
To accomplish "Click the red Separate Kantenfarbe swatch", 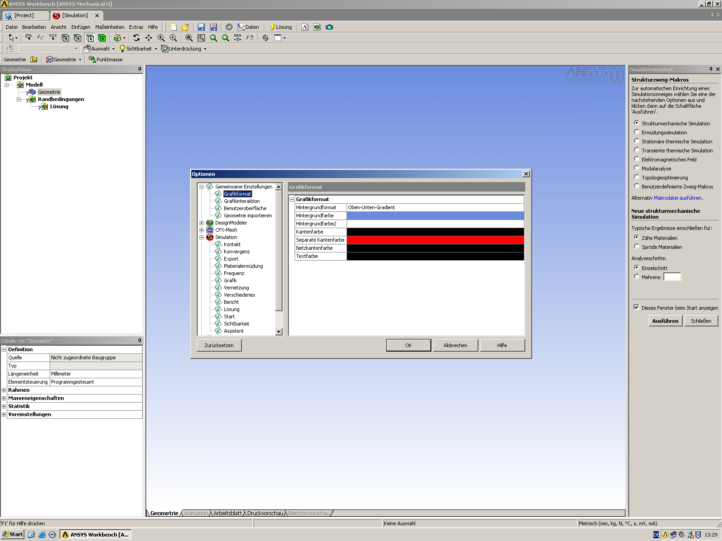I will click(x=435, y=240).
